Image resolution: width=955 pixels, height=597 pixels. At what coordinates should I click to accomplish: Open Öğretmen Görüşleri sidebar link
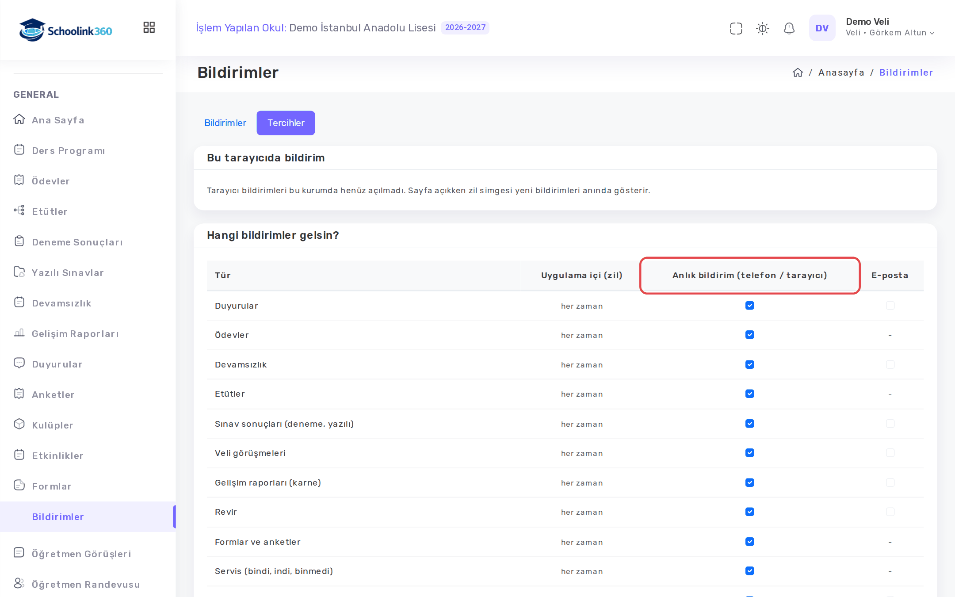point(81,554)
